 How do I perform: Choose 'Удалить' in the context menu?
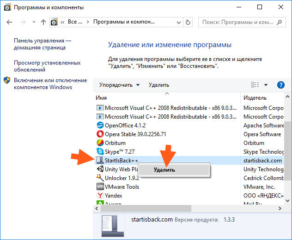coord(174,170)
